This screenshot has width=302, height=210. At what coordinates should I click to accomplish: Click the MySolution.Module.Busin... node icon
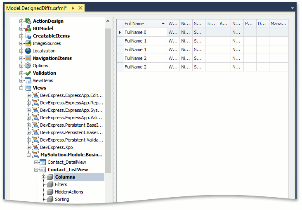coord(35,155)
